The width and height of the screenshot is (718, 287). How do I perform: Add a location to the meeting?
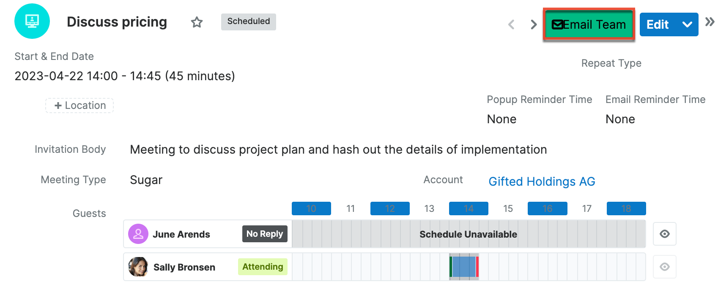coord(79,105)
